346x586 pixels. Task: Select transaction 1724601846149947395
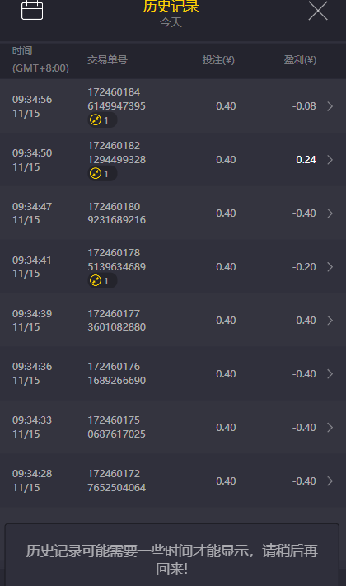(x=117, y=99)
